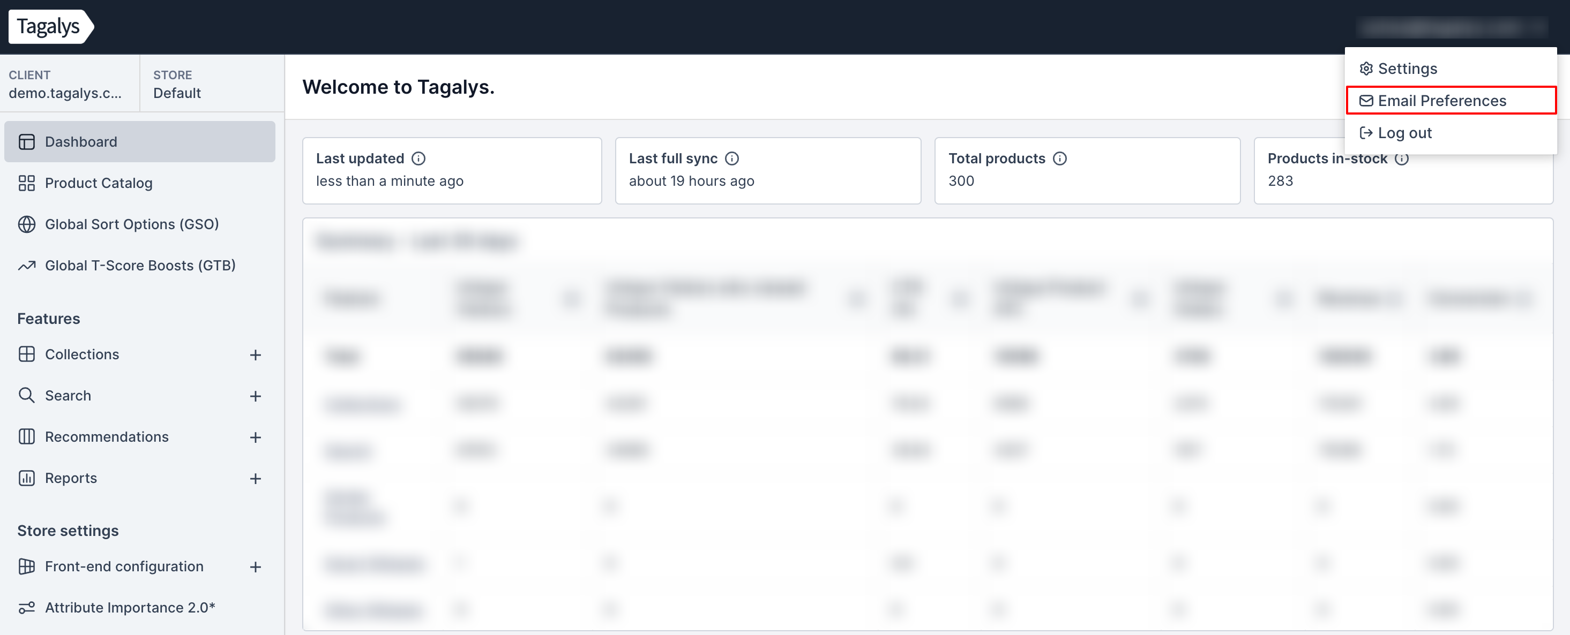The width and height of the screenshot is (1570, 635).
Task: Open Front-end configuration label
Action: [124, 566]
